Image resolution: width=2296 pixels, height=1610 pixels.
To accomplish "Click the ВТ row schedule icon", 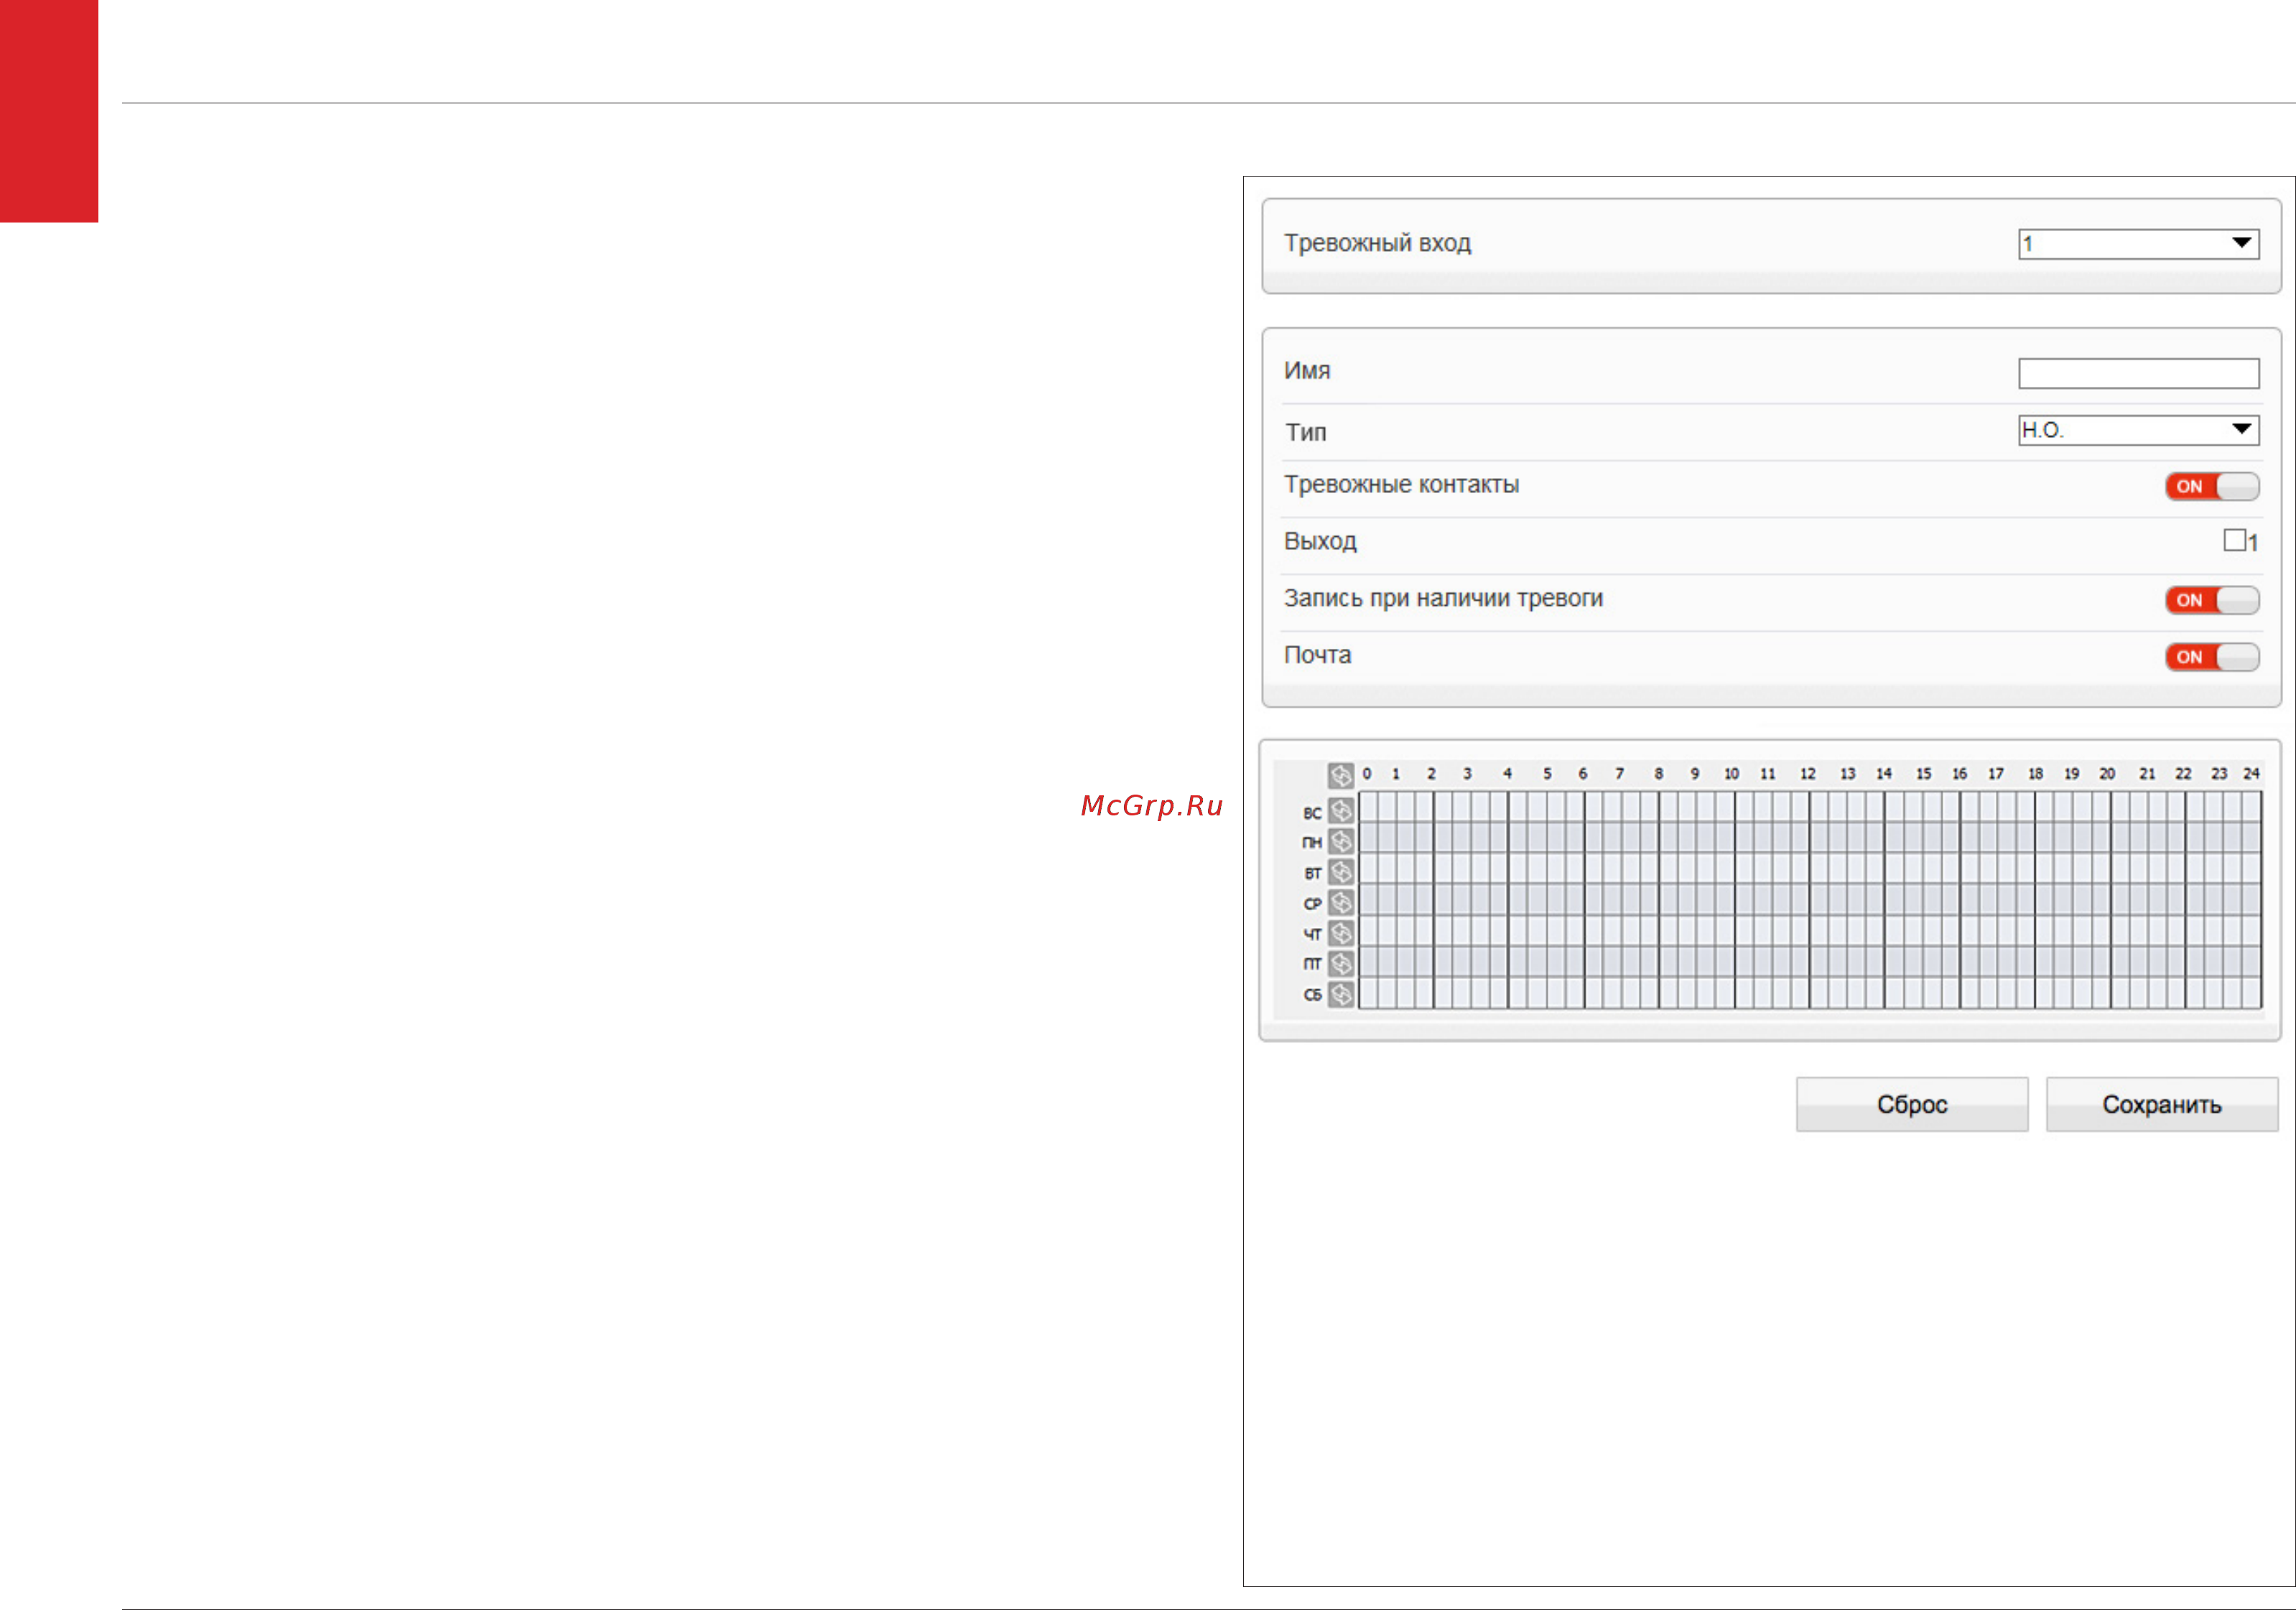I will [1341, 872].
